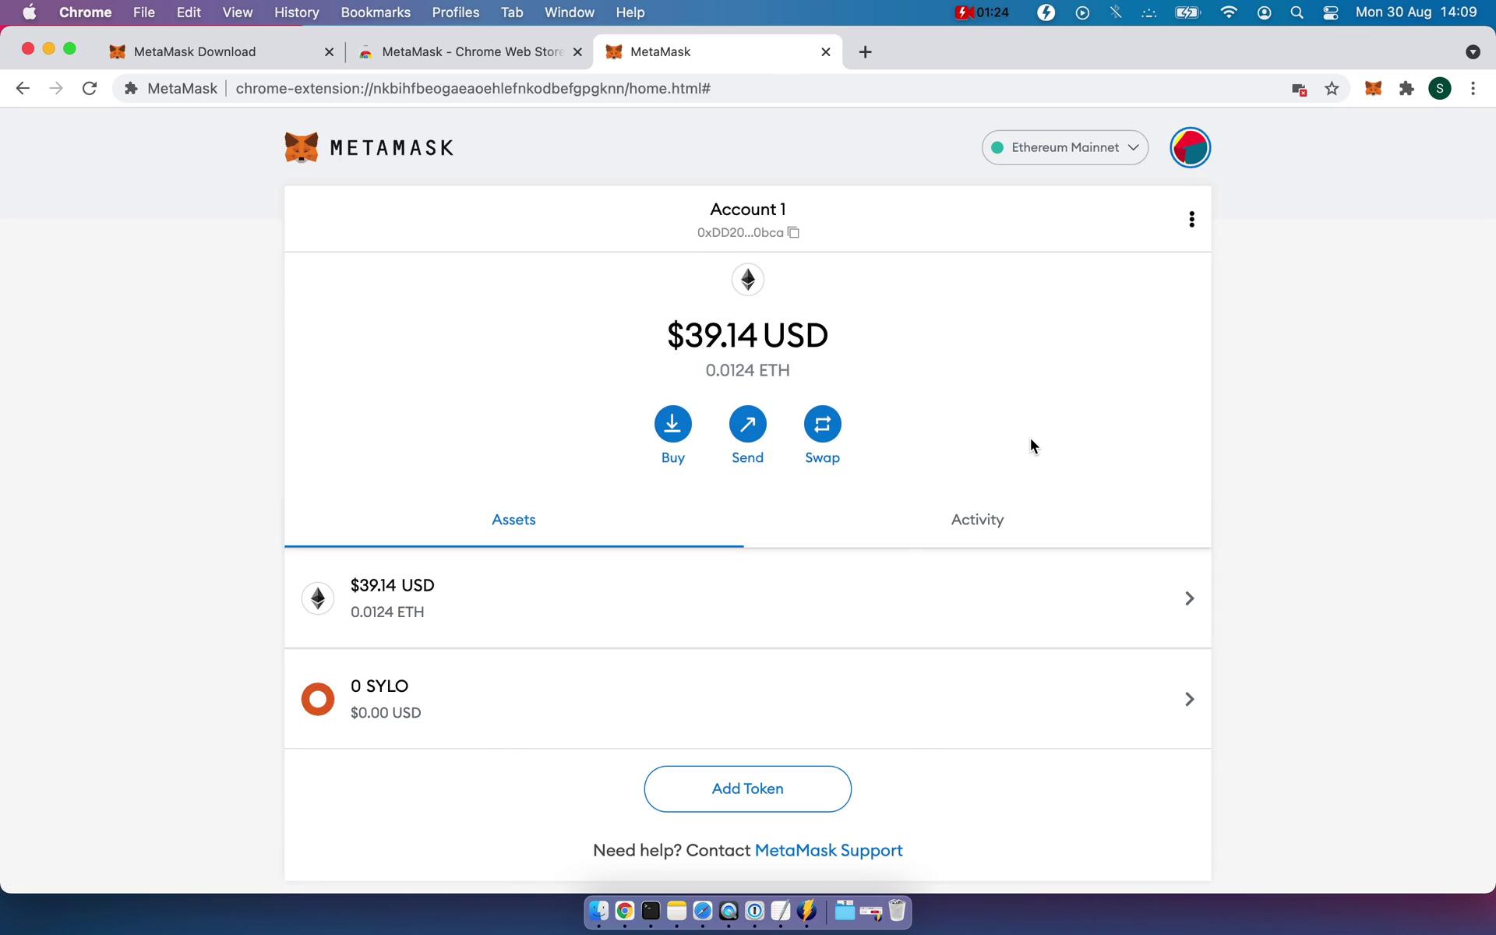Click the MetaMask fox logo icon
The image size is (1496, 935).
(302, 147)
